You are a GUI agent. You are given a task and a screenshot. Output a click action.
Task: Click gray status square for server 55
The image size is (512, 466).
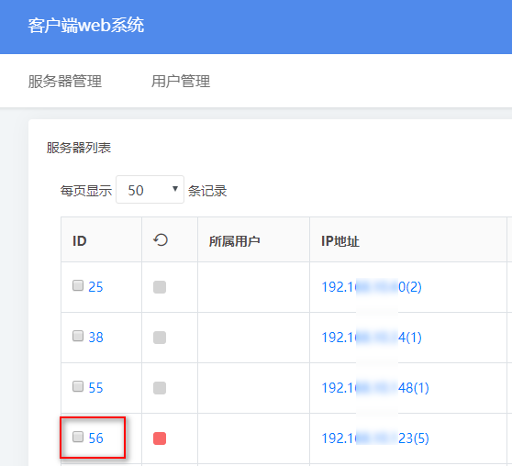160,388
